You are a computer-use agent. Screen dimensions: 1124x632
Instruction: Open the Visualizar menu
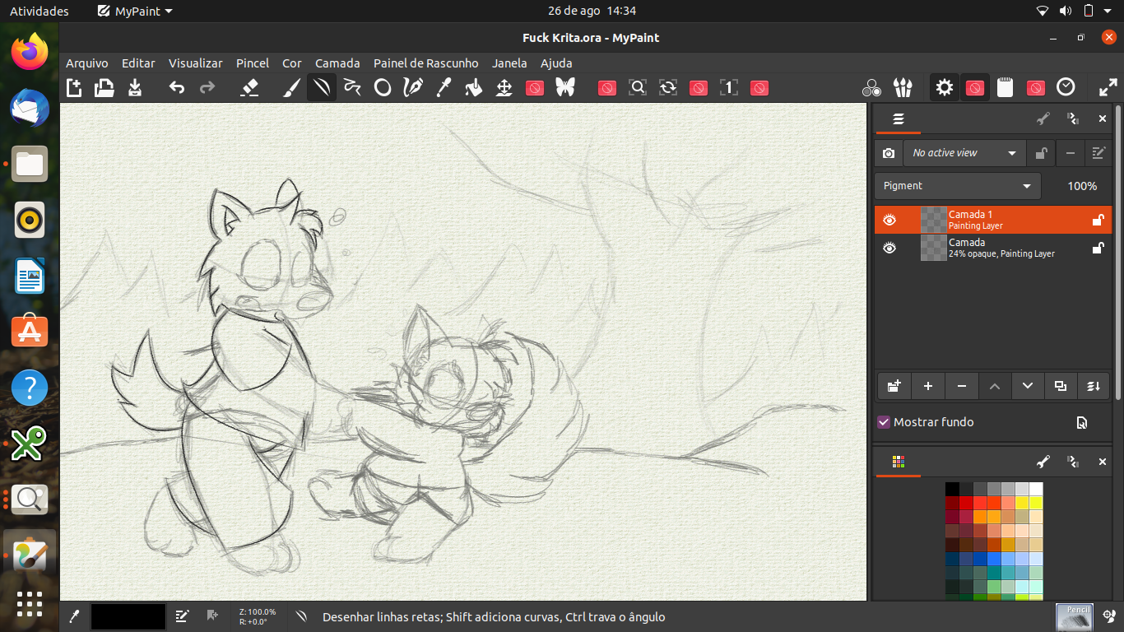[196, 63]
